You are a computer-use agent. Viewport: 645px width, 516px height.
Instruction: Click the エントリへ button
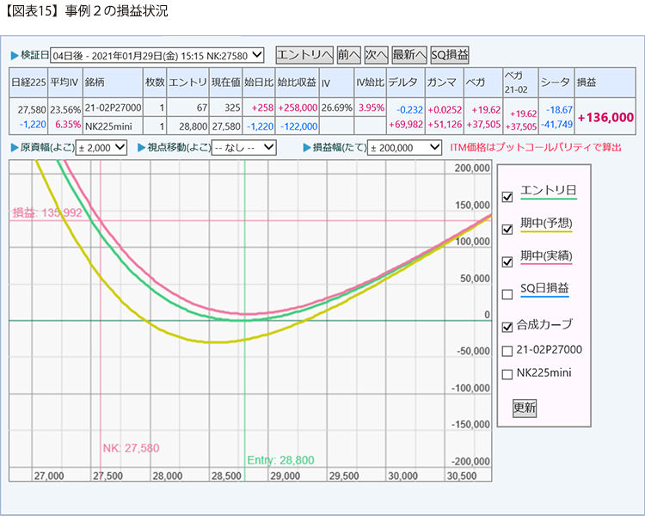(x=304, y=54)
